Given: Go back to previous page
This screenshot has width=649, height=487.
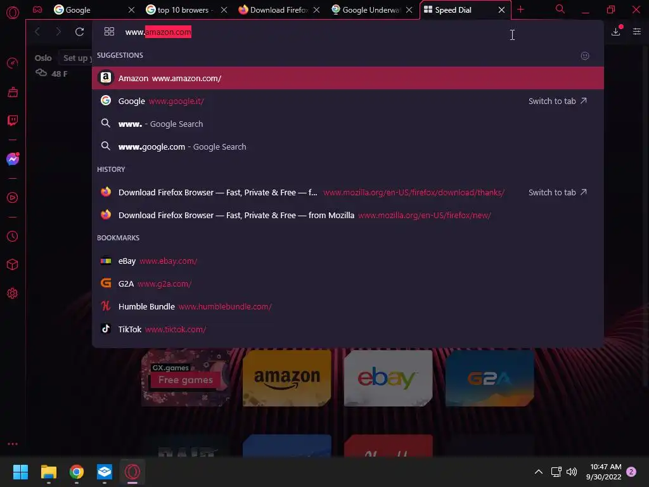Looking at the screenshot, I should [37, 32].
